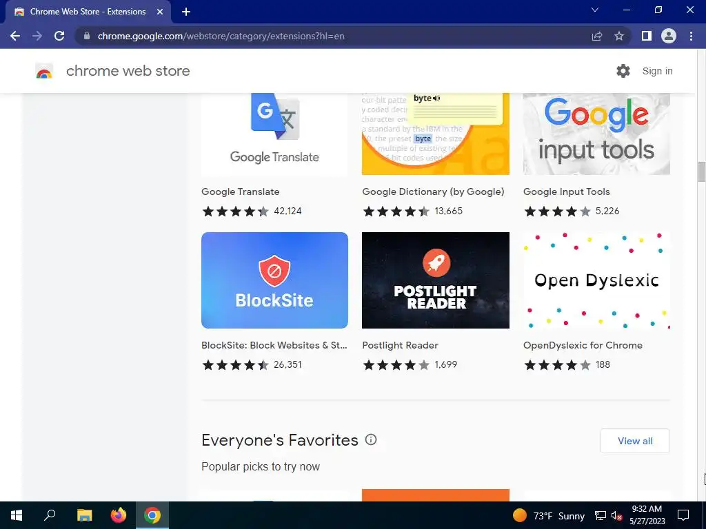Open the weather widget 73°F Sunny
The image size is (706, 529).
548,515
